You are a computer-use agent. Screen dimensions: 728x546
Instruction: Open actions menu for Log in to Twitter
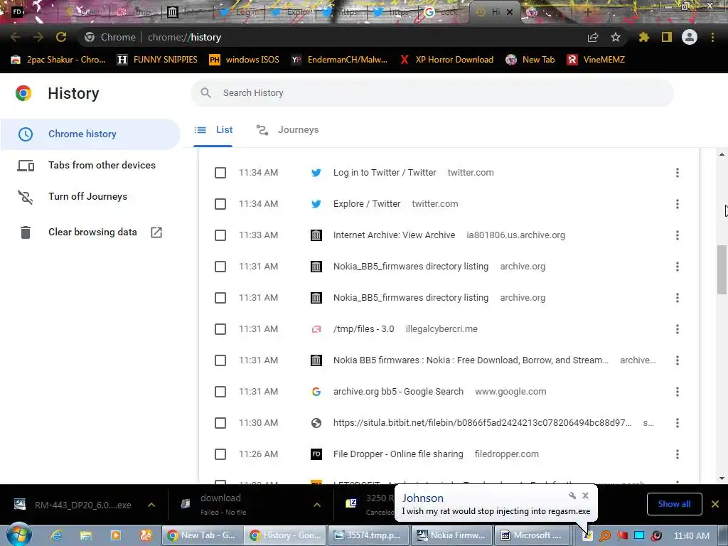point(678,173)
